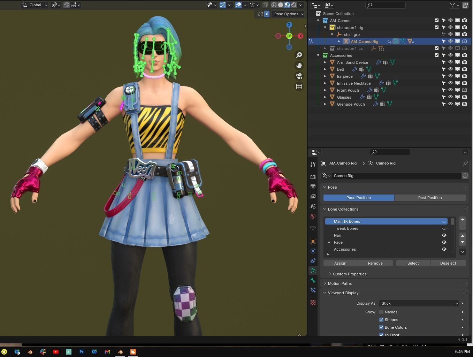Toggle X-ray display in viewport header
Viewport: 473px width, 357px height.
(265, 5)
